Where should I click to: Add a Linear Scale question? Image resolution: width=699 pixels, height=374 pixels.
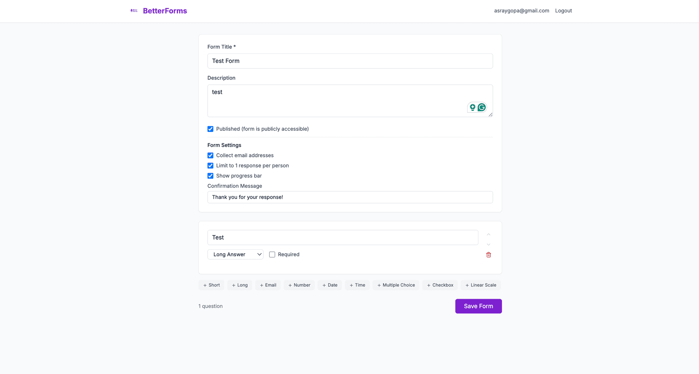[x=481, y=285]
